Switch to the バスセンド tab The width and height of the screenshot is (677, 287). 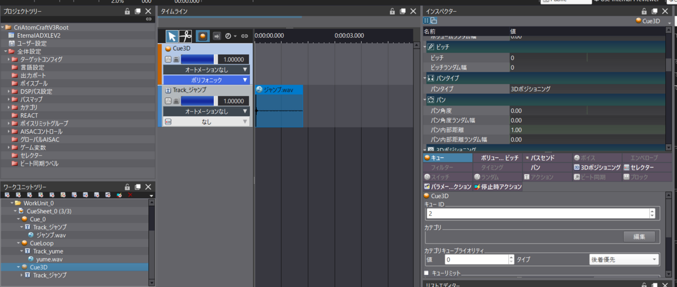click(x=547, y=158)
